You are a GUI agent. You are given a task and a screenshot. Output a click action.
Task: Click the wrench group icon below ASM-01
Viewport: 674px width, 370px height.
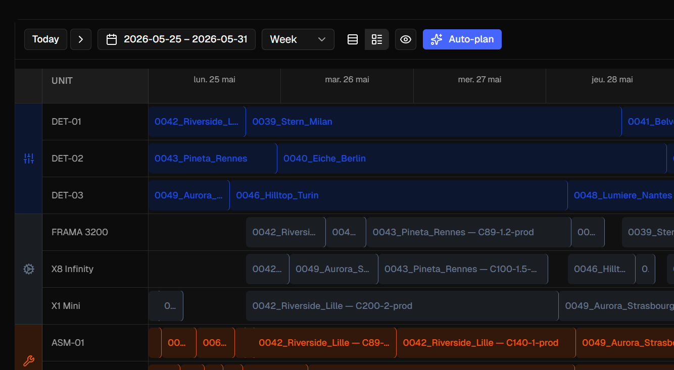pos(29,361)
